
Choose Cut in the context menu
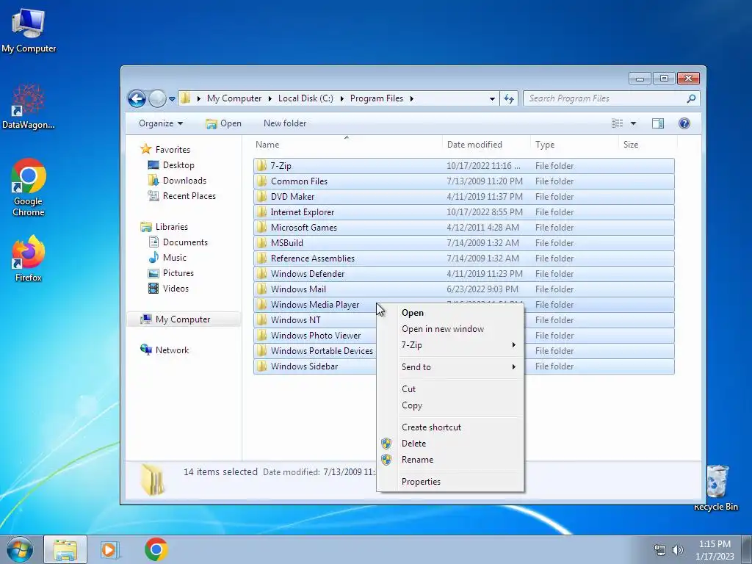[x=450, y=389]
